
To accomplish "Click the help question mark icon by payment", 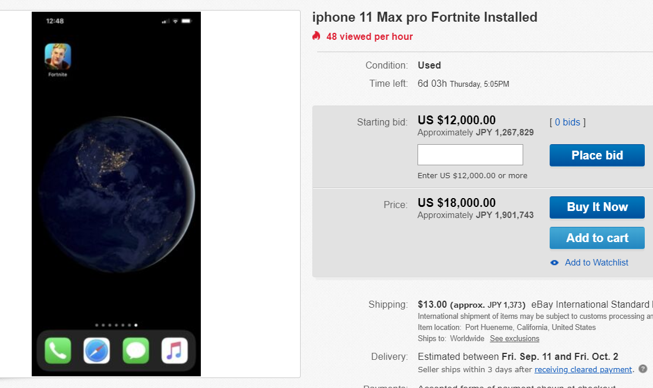I will coord(643,369).
